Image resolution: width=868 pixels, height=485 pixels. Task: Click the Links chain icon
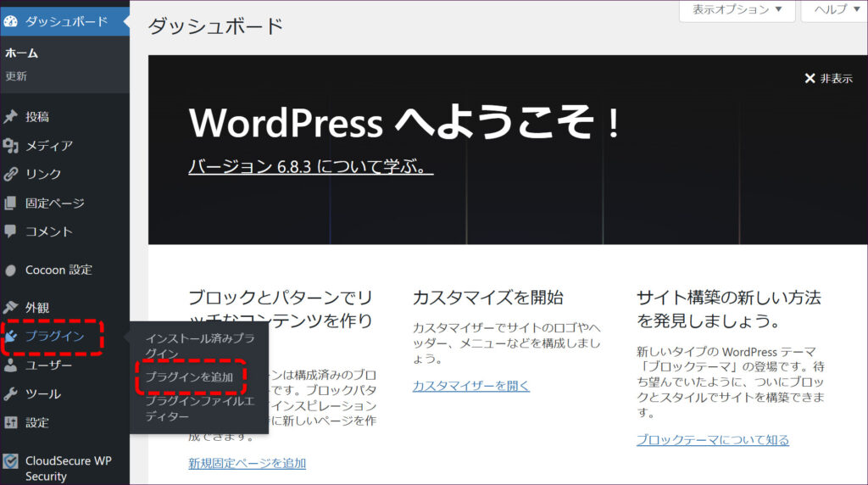tap(11, 175)
